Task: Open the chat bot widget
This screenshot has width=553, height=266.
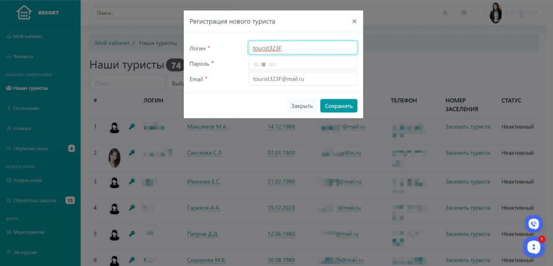Action: tap(533, 247)
